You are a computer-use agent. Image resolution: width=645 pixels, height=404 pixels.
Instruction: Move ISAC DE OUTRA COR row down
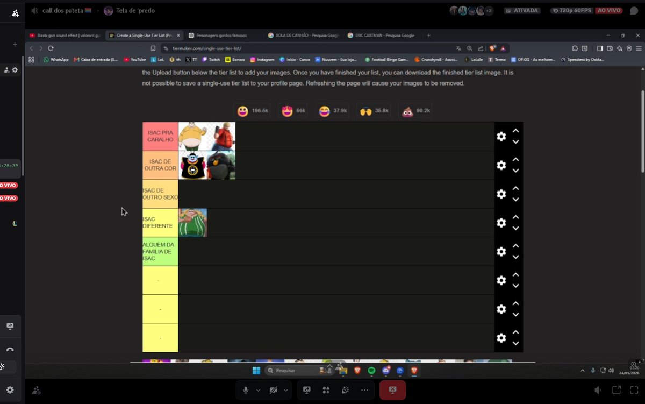pyautogui.click(x=515, y=171)
